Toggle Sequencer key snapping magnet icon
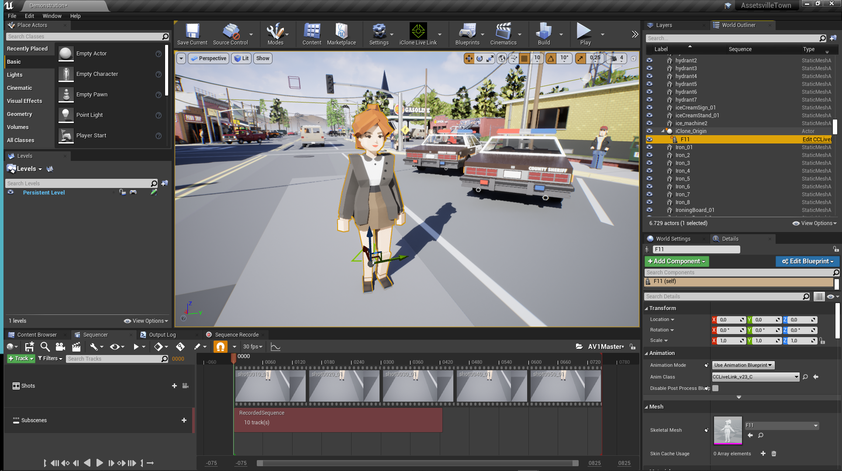The width and height of the screenshot is (842, 471). click(221, 347)
